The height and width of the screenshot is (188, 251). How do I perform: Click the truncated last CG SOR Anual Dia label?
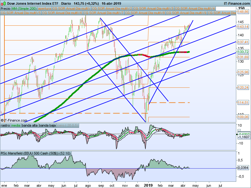222,13
